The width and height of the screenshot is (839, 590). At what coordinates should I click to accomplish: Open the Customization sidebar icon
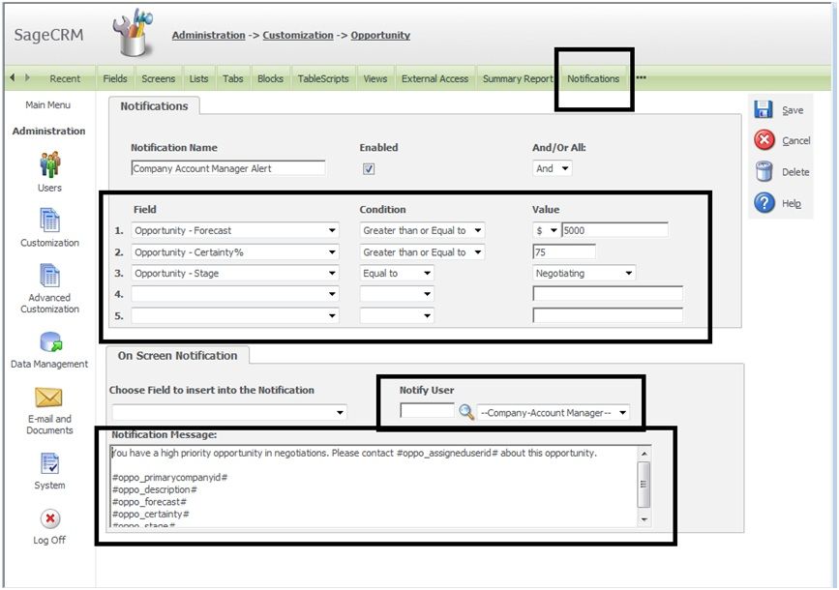(x=49, y=220)
